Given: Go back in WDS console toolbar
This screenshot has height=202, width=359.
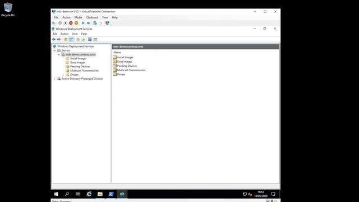Looking at the screenshot, I should pyautogui.click(x=54, y=39).
